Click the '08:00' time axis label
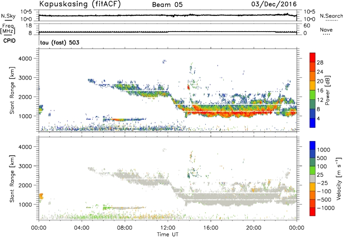 click(125, 228)
